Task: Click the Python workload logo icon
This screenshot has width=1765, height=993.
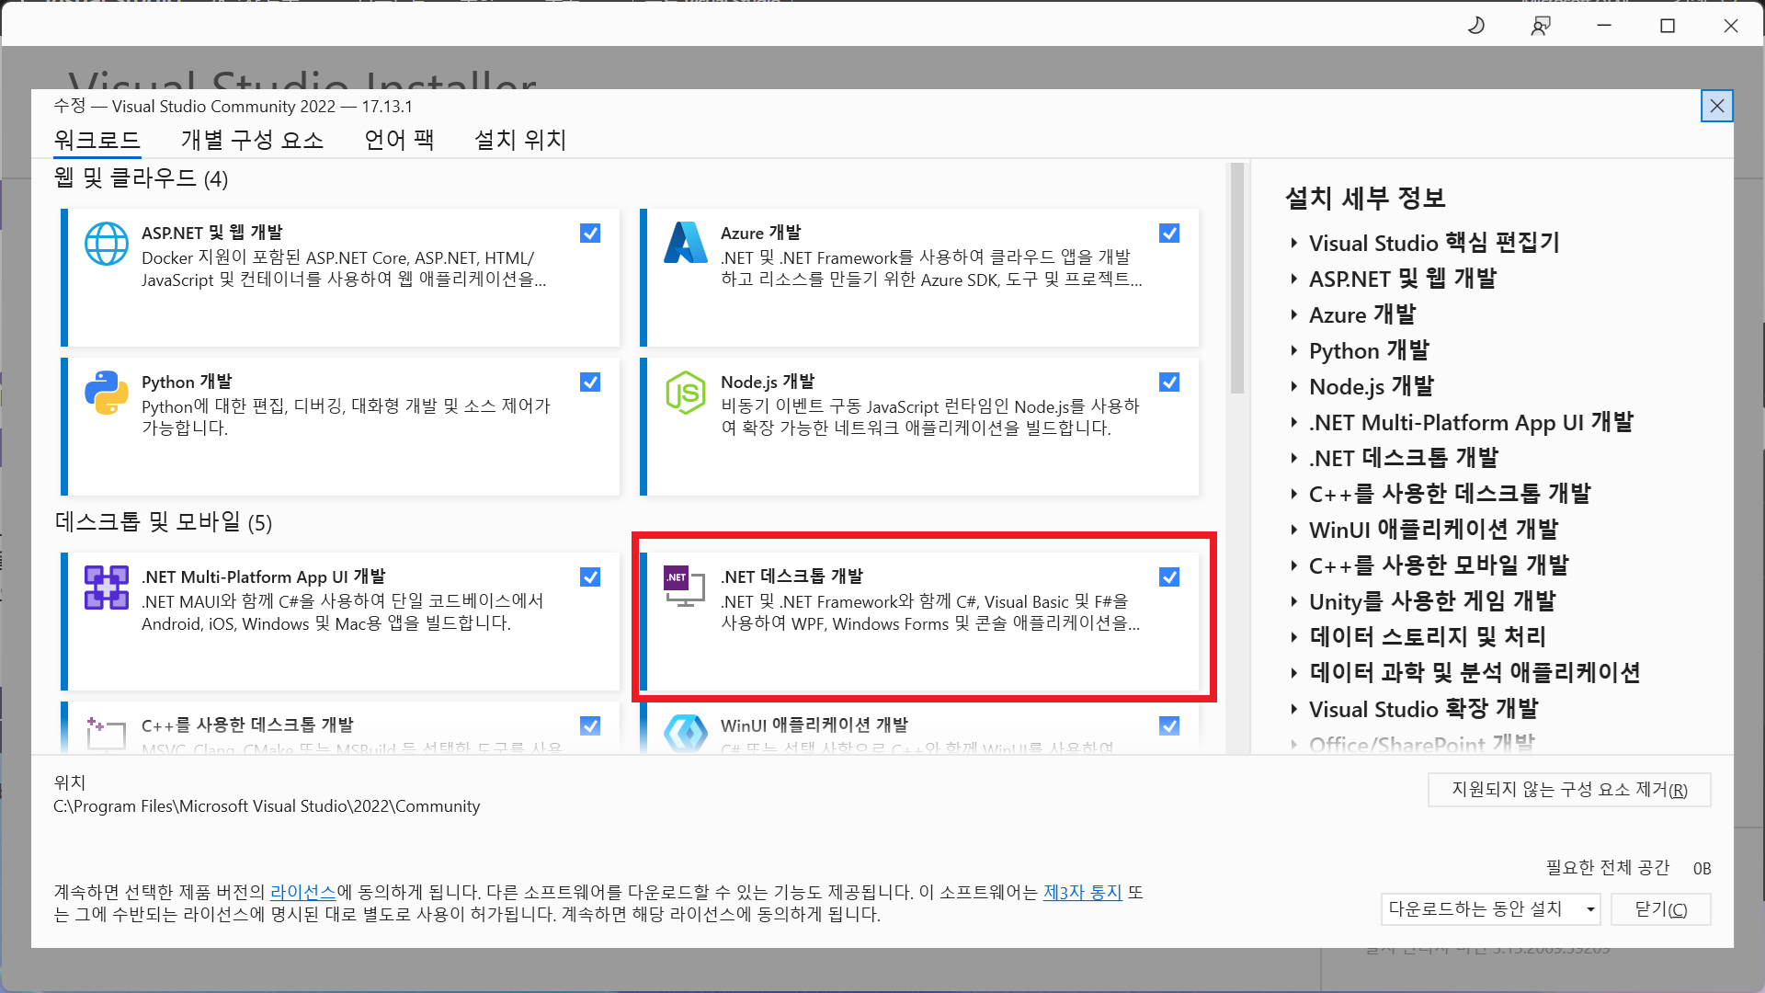Action: coord(107,393)
